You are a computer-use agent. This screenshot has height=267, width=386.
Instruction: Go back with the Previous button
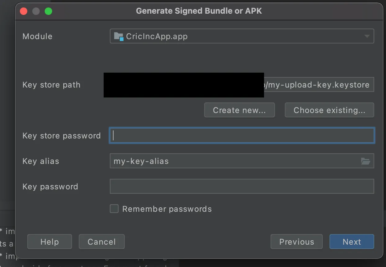(x=296, y=242)
